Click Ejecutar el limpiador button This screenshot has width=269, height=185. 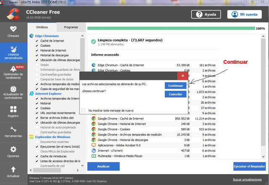click(249, 166)
